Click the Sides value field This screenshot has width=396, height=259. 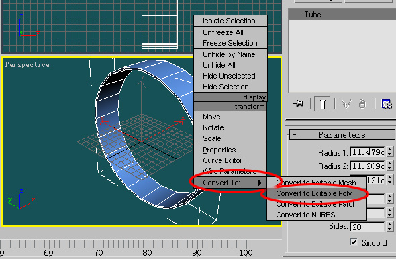(367, 227)
